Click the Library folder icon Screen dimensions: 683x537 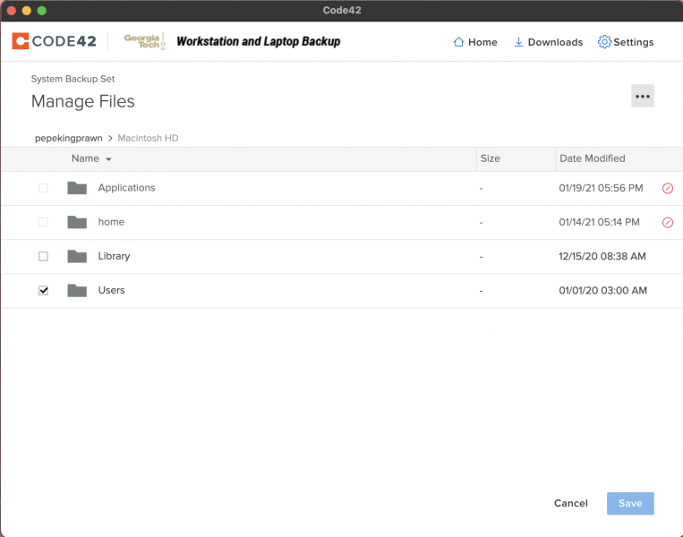pos(77,256)
